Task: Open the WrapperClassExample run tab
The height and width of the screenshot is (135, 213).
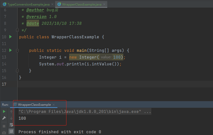Action: [x=34, y=105]
